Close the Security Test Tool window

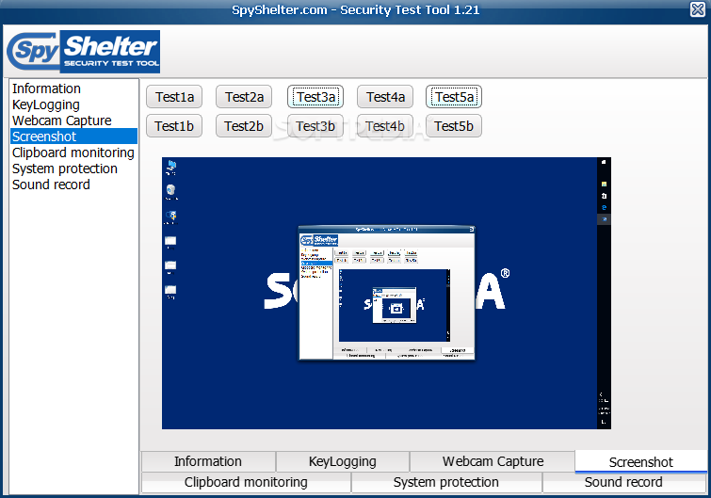click(x=698, y=9)
